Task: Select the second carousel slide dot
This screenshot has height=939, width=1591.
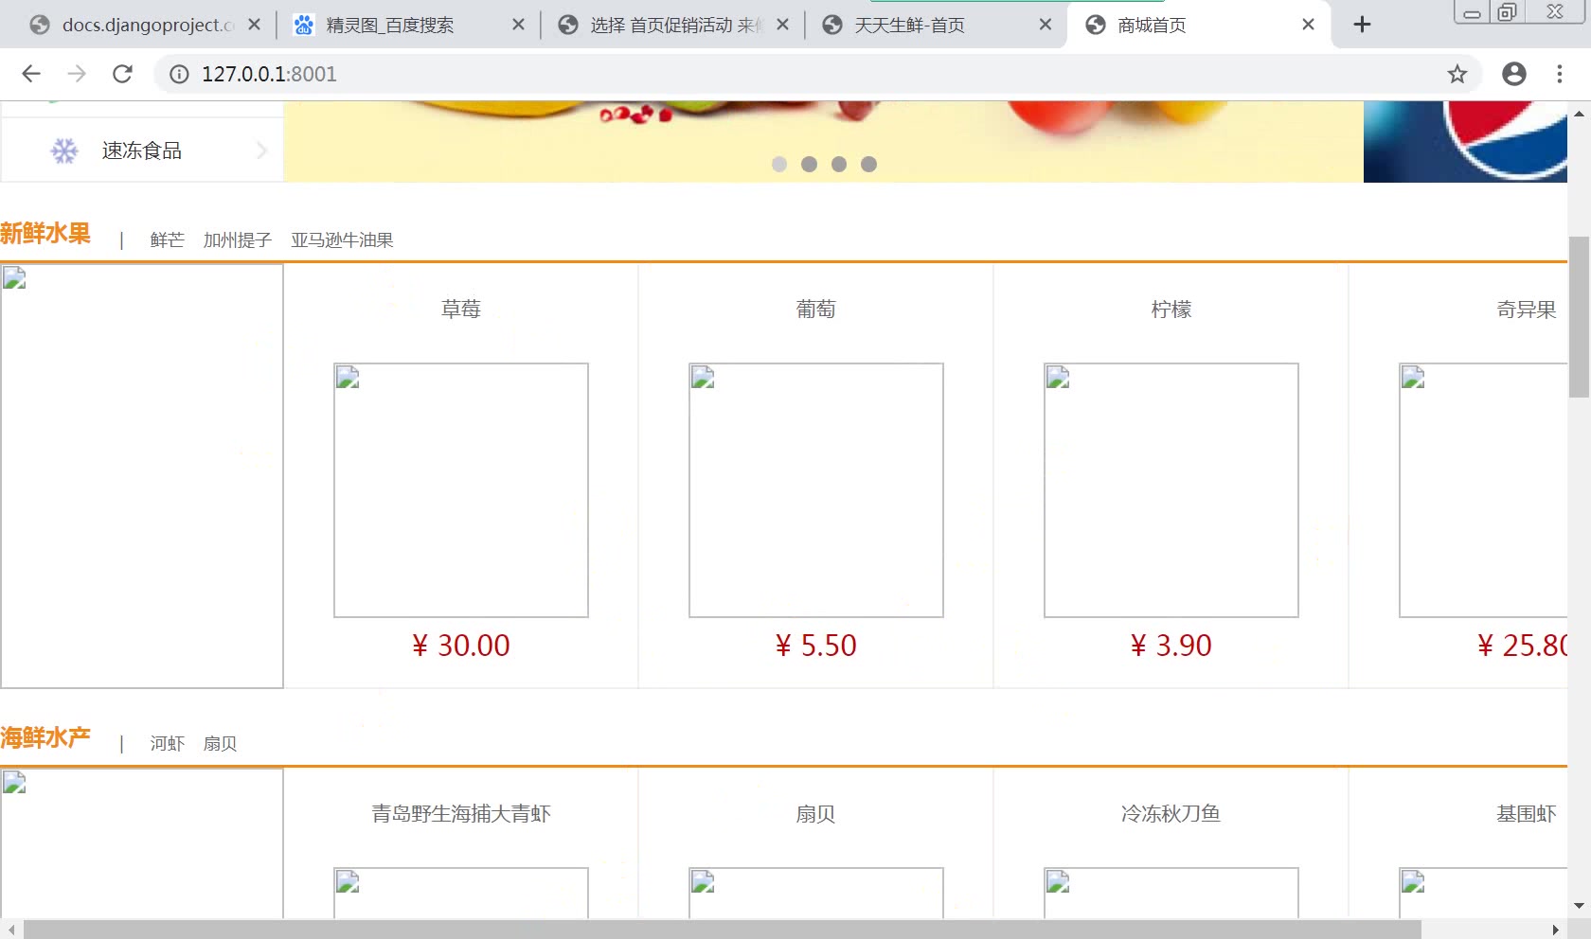Action: coord(809,164)
